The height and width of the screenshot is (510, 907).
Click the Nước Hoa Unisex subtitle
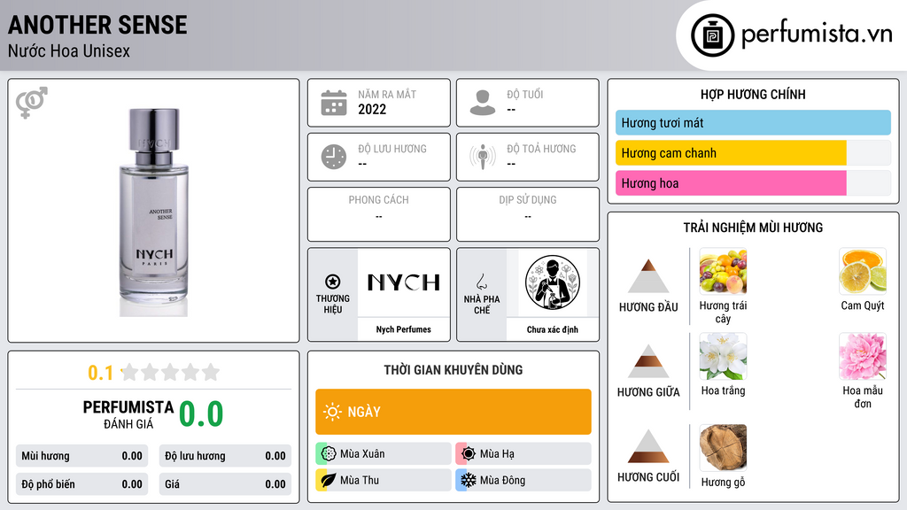(69, 50)
